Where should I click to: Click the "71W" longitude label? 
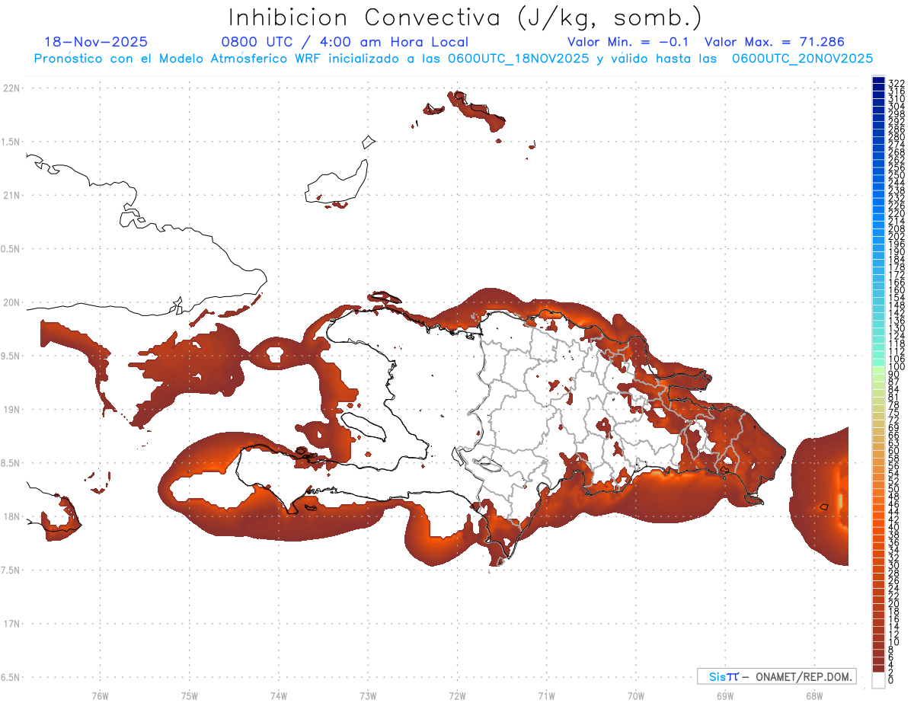coord(546,695)
